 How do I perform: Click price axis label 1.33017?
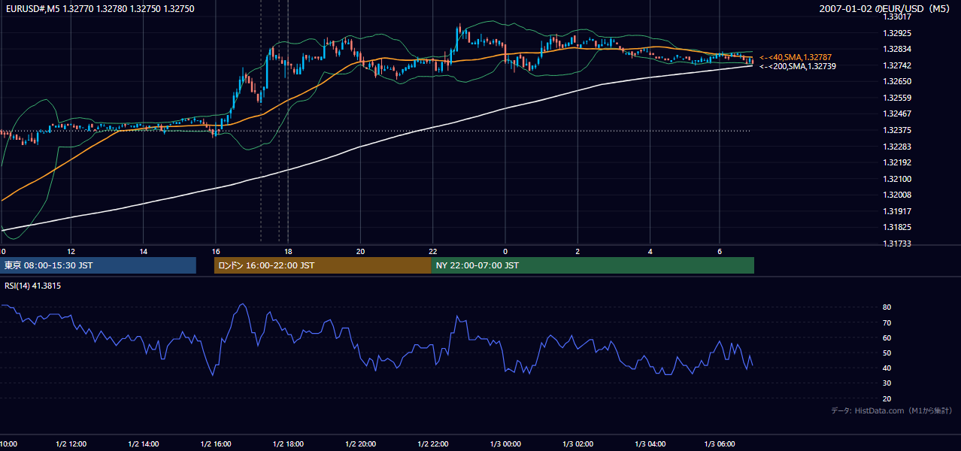point(897,17)
